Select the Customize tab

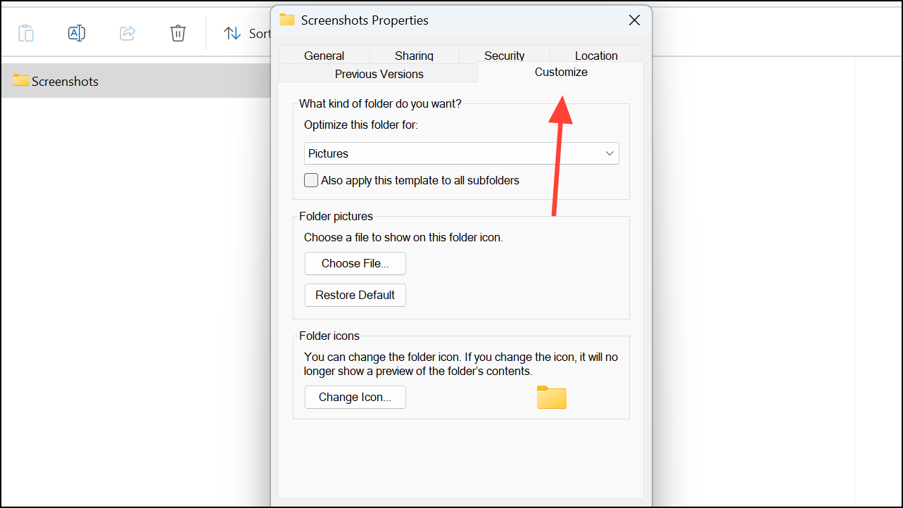coord(561,72)
